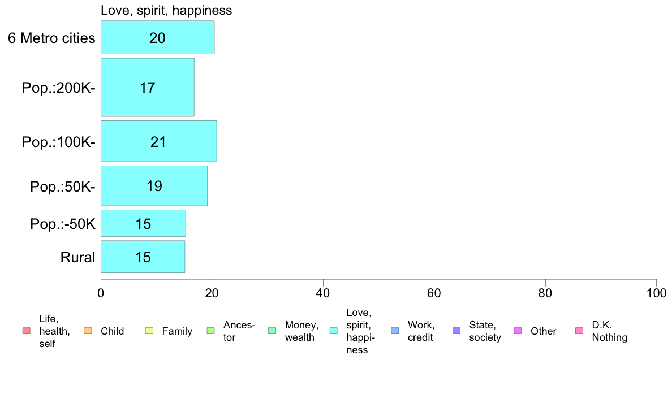This screenshot has width=672, height=416.
Task: Select the Pop.:200K- bar showing 17
Action: click(x=148, y=88)
